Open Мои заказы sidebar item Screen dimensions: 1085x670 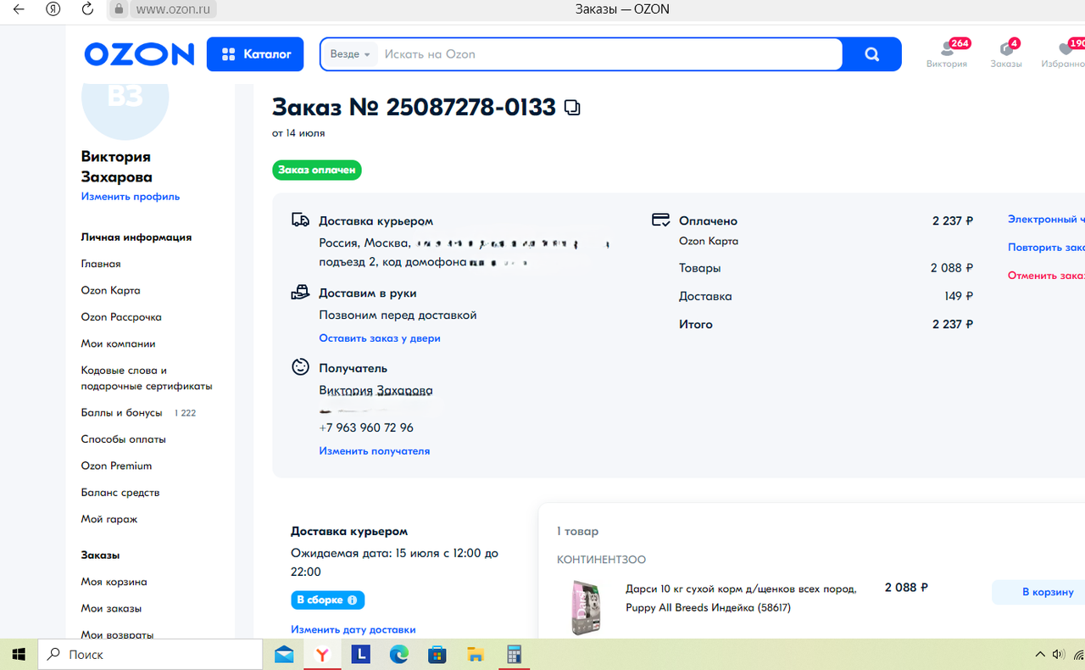111,609
